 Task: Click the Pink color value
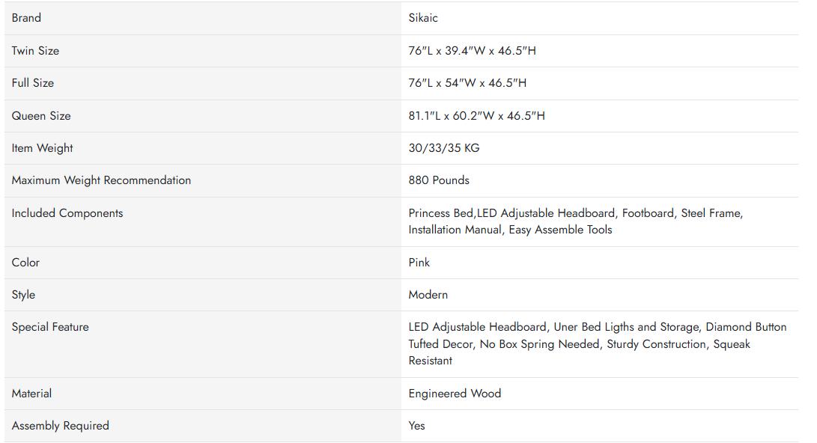(x=419, y=263)
